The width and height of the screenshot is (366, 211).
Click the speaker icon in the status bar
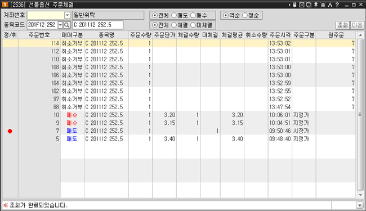[6, 205]
